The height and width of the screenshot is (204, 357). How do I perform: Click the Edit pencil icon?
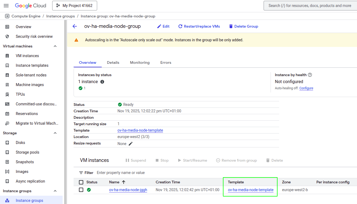pos(159,26)
